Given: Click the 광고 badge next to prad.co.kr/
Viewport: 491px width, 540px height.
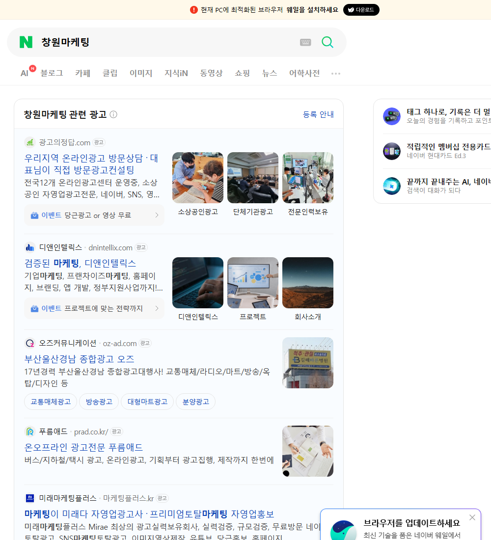Looking at the screenshot, I should pos(116,431).
